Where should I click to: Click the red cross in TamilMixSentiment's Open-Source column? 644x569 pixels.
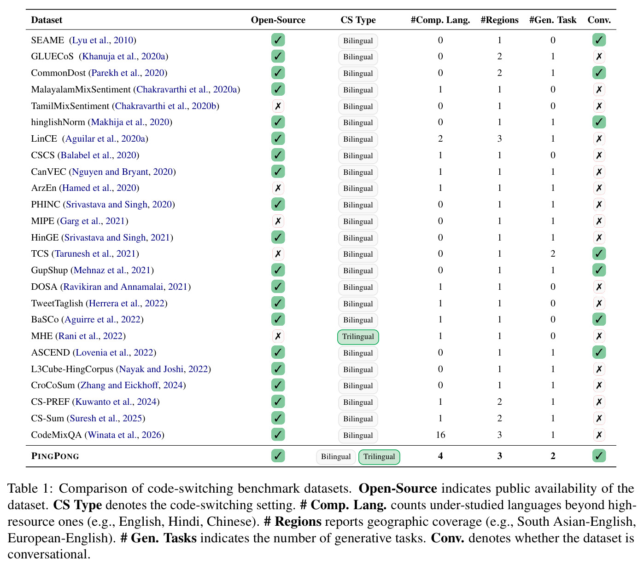coord(278,106)
